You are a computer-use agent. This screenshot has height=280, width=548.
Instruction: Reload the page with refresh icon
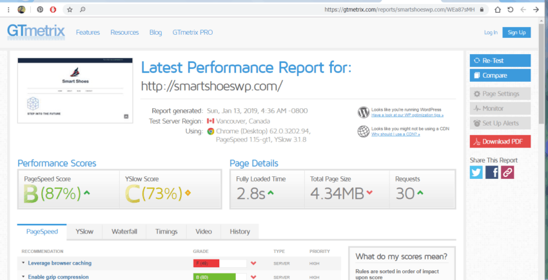point(510,10)
